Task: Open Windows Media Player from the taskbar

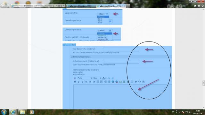Action: 32,112
